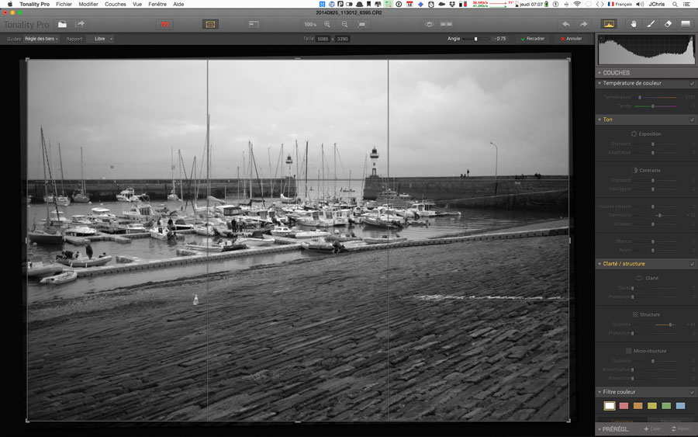Open the Guides 'Règle des tiers' dropdown
The height and width of the screenshot is (437, 698).
(x=41, y=39)
